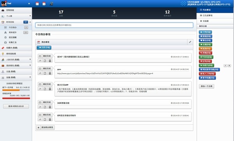
Task: Delete the ppss item via trash icon
Action: click(50, 73)
